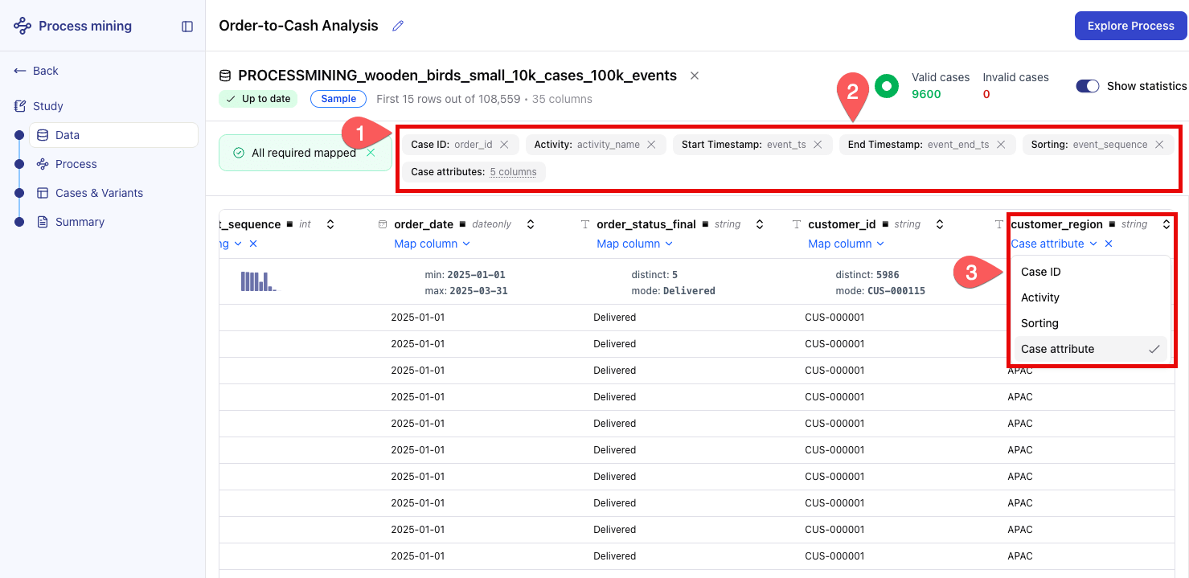
Task: Click the max 2025-03-31 statistic
Action: (465, 291)
